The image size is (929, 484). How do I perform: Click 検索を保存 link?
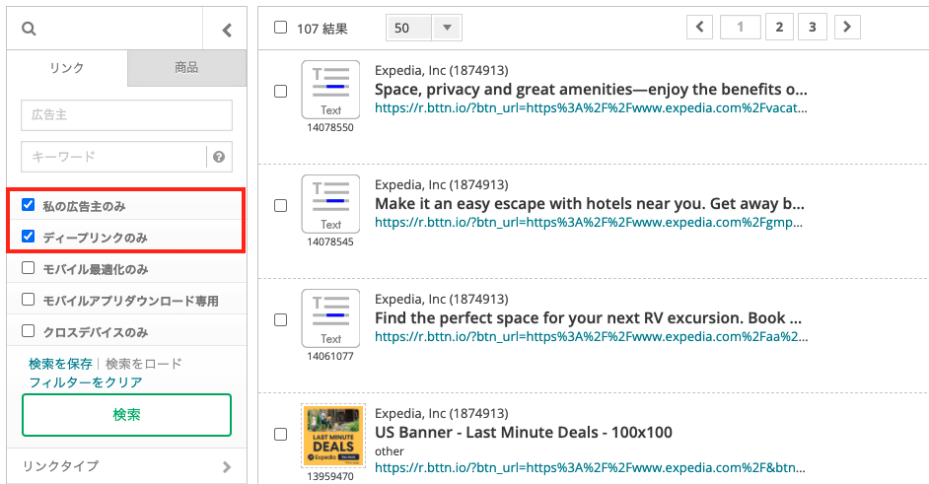60,364
